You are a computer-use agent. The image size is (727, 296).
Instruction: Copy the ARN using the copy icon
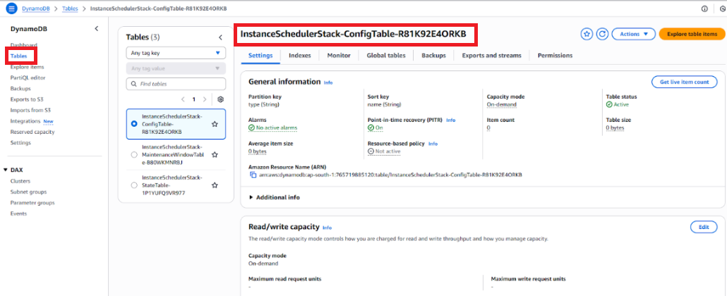(x=253, y=175)
